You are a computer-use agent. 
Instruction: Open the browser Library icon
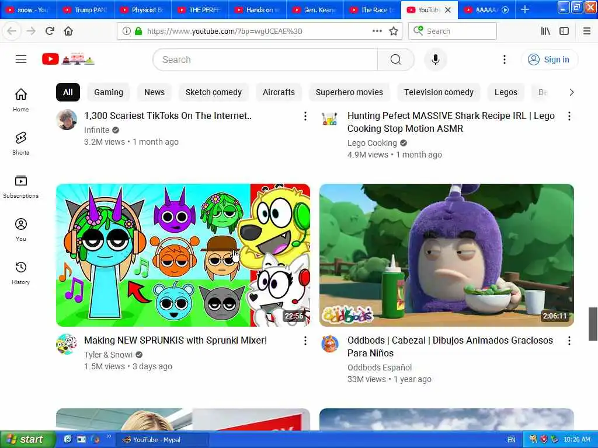(545, 31)
